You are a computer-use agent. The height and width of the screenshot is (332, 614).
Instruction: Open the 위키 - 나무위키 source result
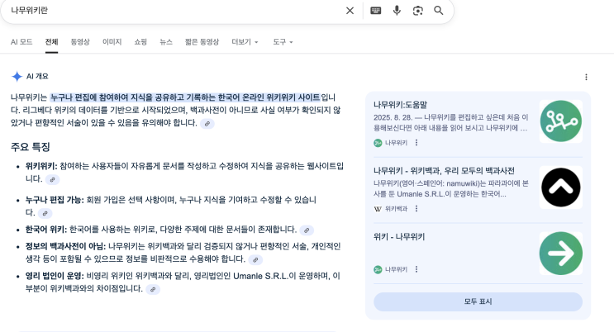tap(399, 237)
